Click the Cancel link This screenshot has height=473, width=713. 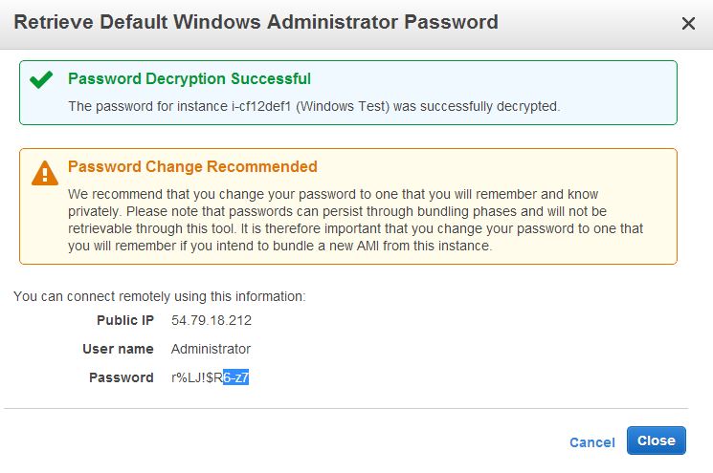(592, 442)
